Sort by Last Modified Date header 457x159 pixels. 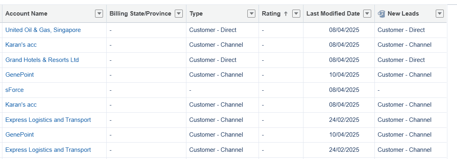point(333,14)
